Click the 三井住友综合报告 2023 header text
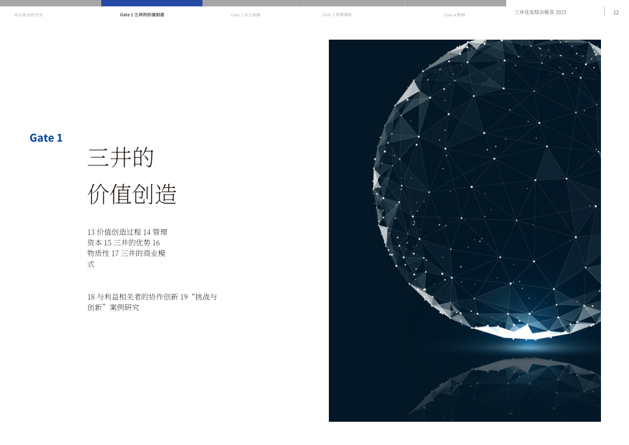The height and width of the screenshot is (445, 629). [540, 12]
